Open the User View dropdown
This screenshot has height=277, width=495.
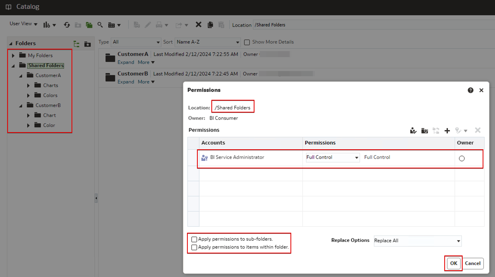point(23,24)
